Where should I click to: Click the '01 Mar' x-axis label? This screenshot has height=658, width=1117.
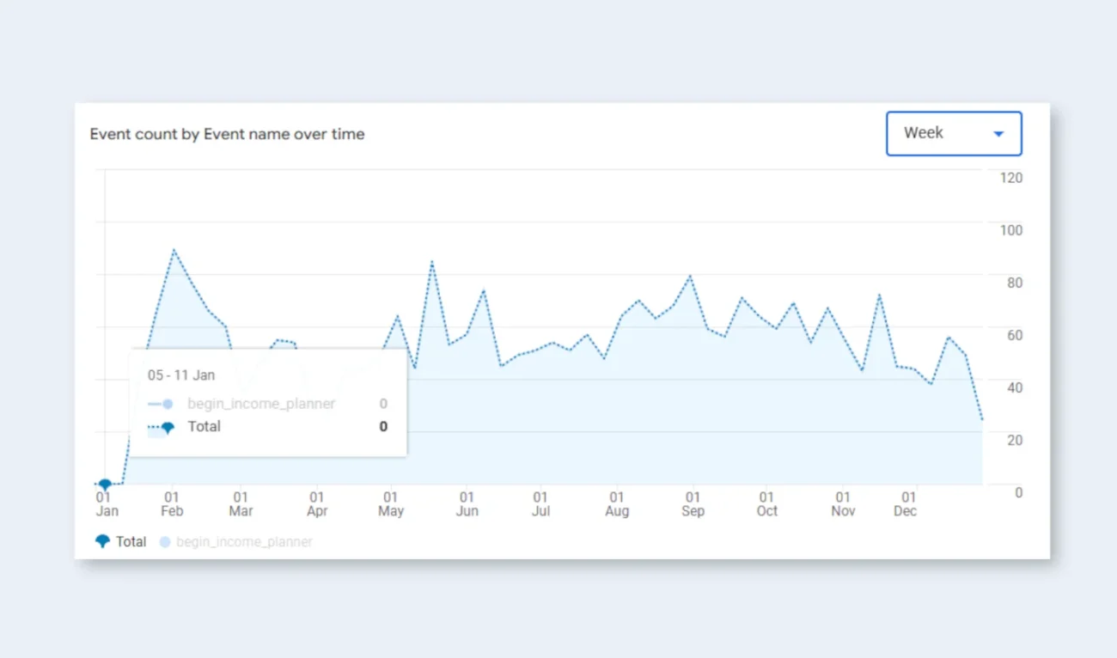pos(241,504)
